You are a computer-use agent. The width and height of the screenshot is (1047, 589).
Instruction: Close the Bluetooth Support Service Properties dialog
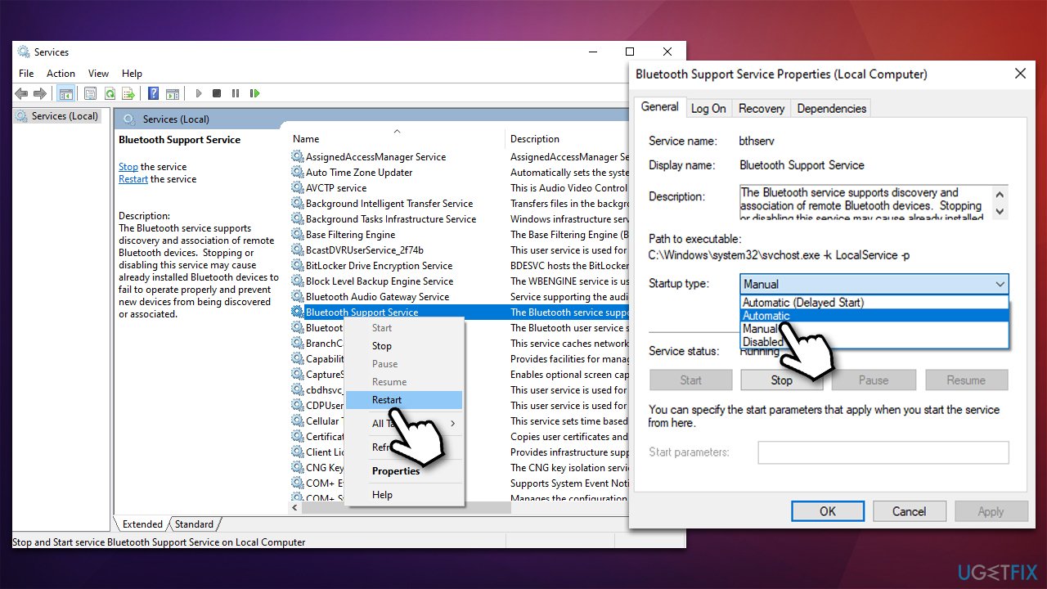[1020, 74]
